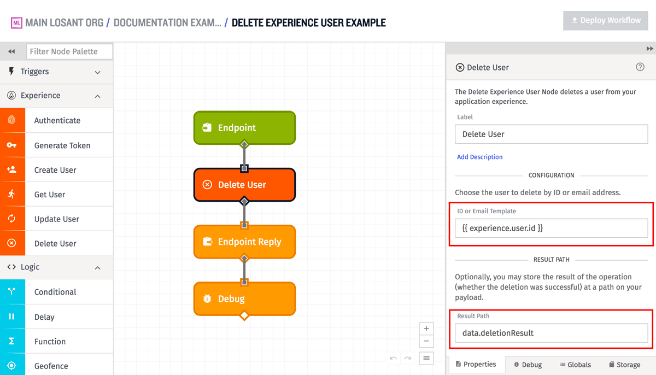Click the Generate Token key icon
The height and width of the screenshot is (375, 656).
[x=12, y=145]
